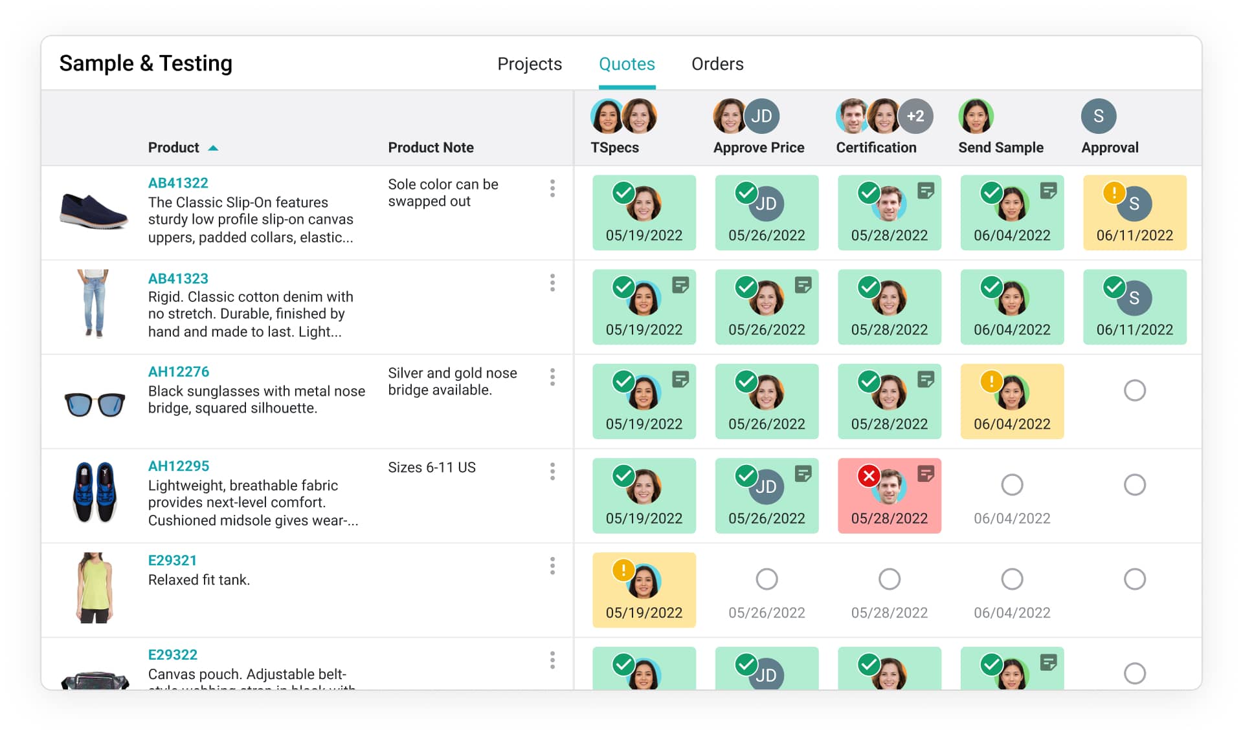The width and height of the screenshot is (1243, 736).
Task: Switch to the Orders tab
Action: point(717,64)
